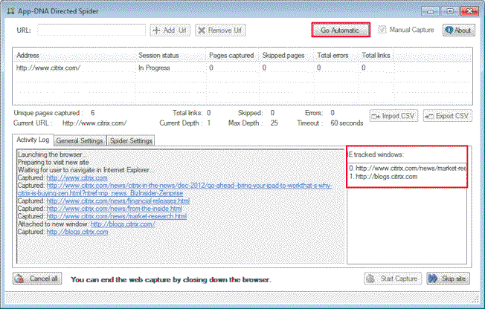Close the App-DNA Directed Spider window

pos(469,11)
